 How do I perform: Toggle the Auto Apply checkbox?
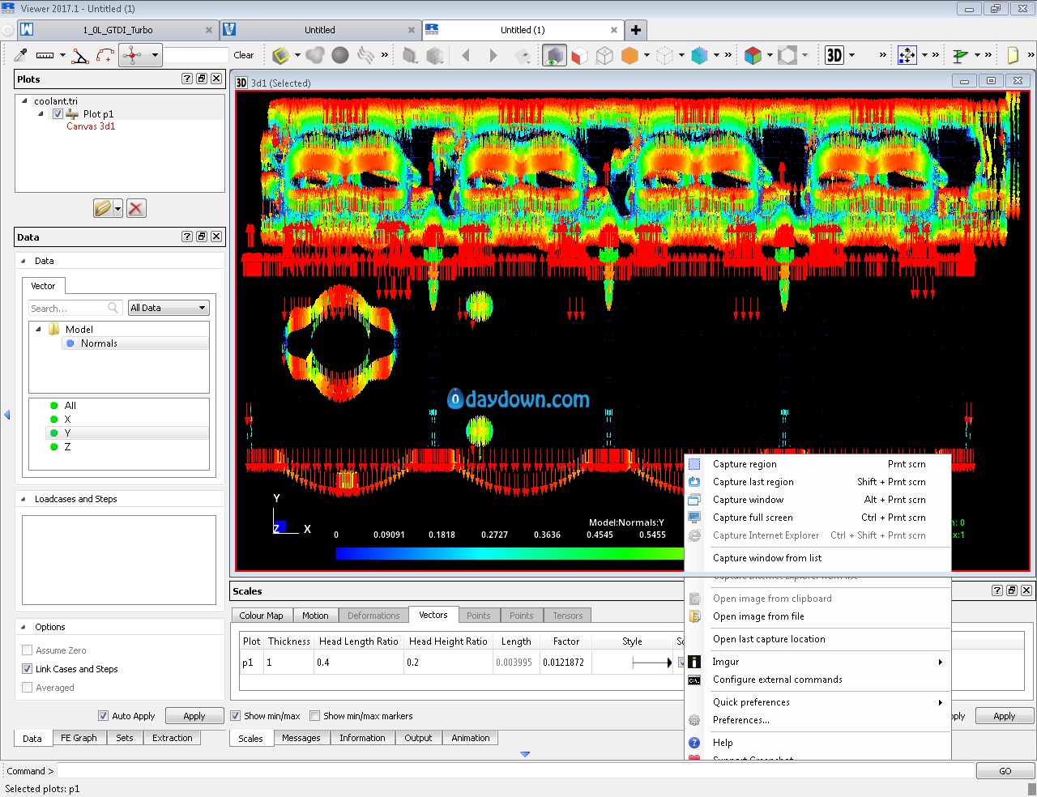[103, 716]
